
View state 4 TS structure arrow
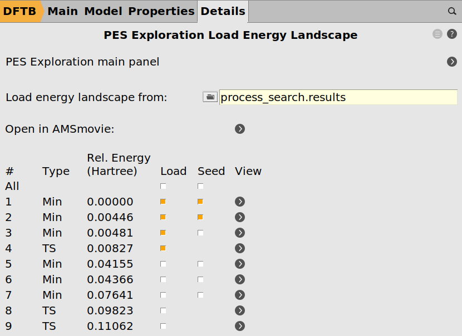point(240,248)
